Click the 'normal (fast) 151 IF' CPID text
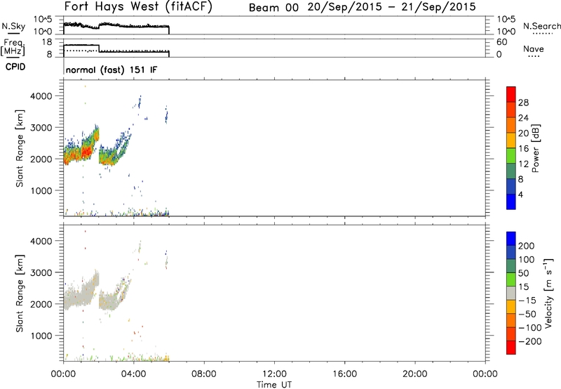Image resolution: width=561 pixels, height=389 pixels. click(111, 70)
